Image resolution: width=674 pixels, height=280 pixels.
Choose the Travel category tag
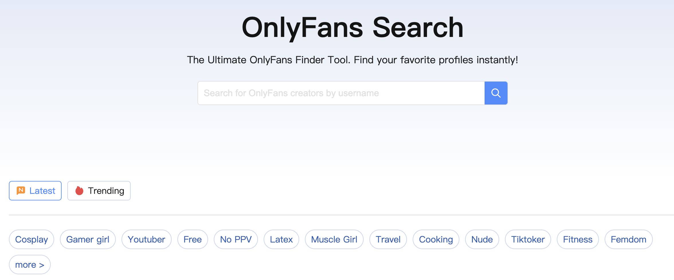(x=388, y=239)
